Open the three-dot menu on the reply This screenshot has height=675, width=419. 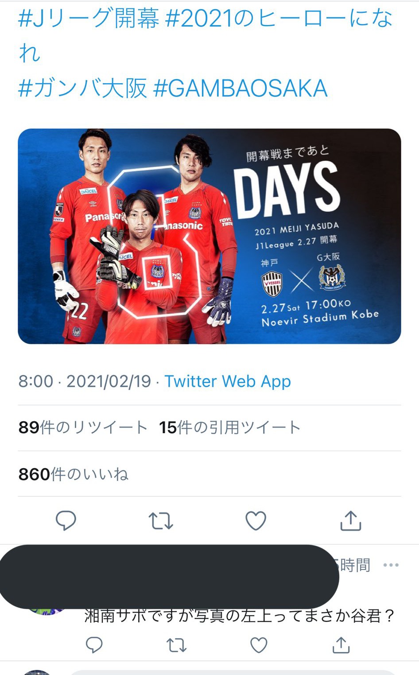click(x=391, y=565)
